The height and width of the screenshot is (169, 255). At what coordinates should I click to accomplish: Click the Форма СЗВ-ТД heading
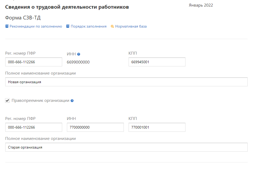23,18
